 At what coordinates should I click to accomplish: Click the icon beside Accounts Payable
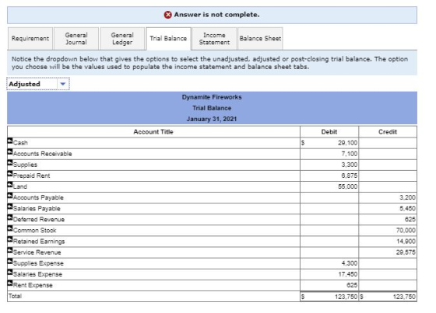[10, 196]
